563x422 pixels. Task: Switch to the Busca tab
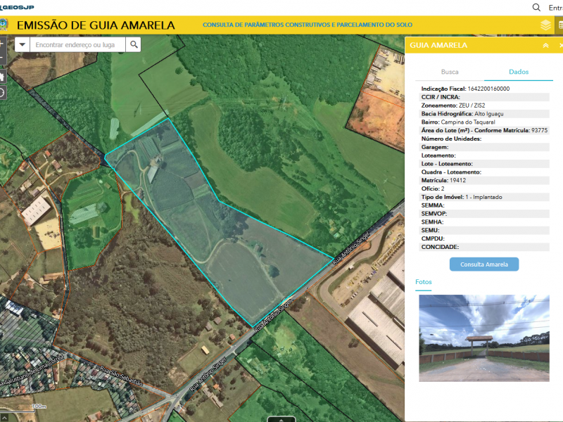tap(450, 72)
